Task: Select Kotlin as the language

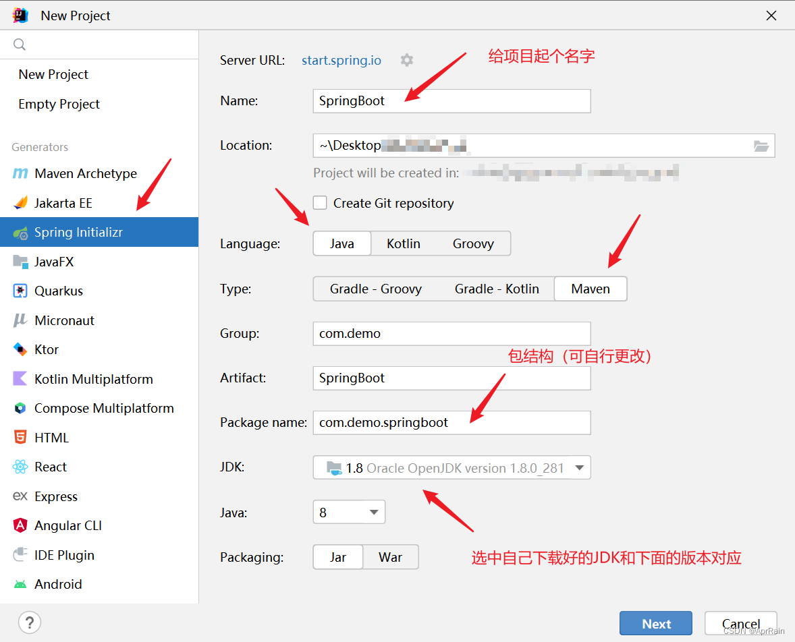Action: [404, 243]
